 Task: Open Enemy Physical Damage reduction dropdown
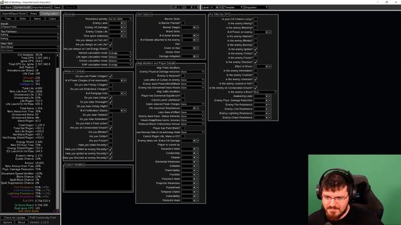click(x=192, y=72)
